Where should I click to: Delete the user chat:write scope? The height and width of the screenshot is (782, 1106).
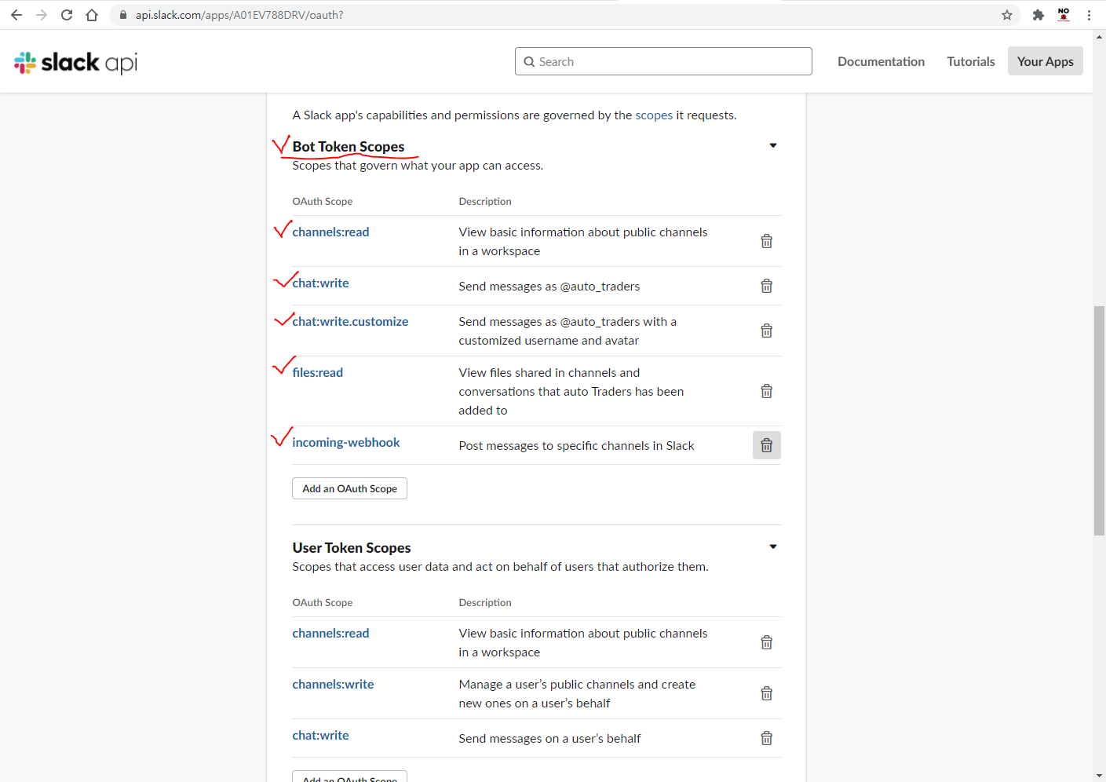767,738
